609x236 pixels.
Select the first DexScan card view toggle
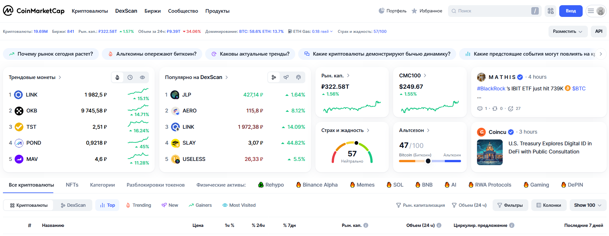[274, 77]
